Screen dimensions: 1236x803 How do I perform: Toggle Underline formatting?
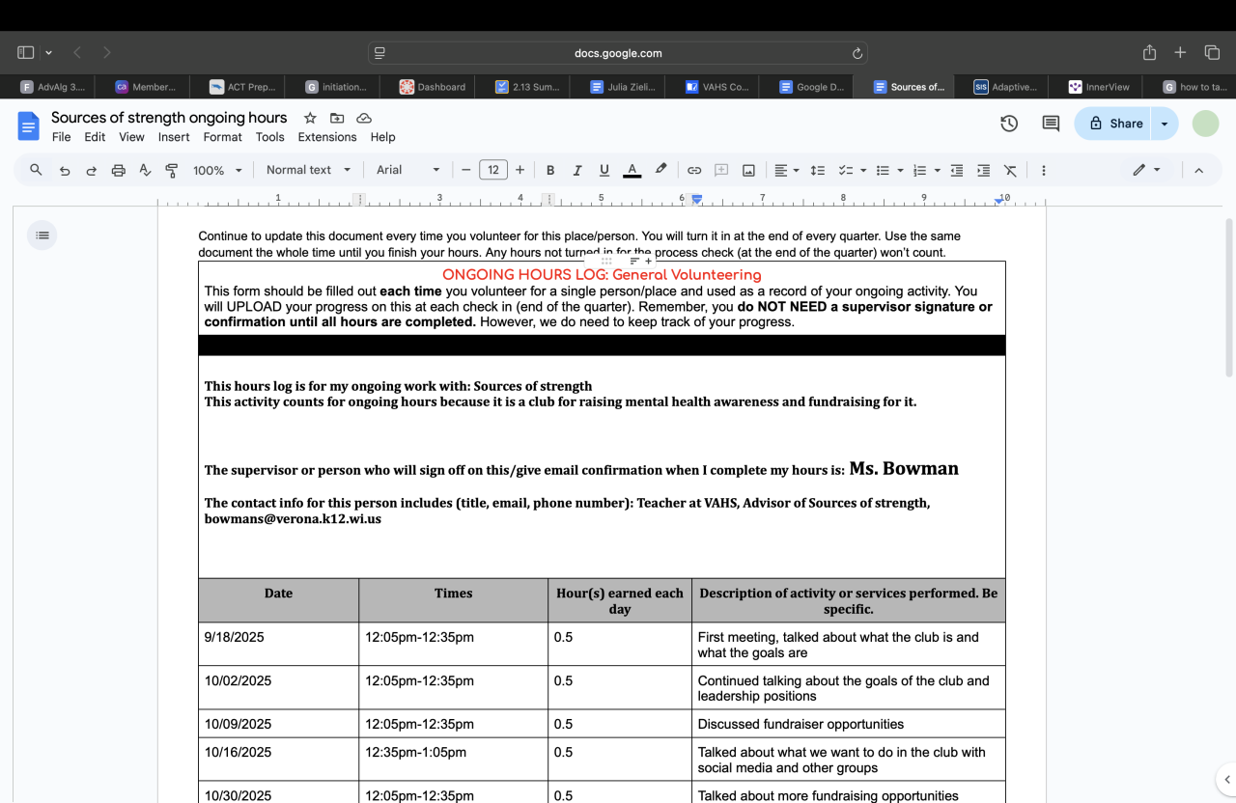pyautogui.click(x=604, y=170)
